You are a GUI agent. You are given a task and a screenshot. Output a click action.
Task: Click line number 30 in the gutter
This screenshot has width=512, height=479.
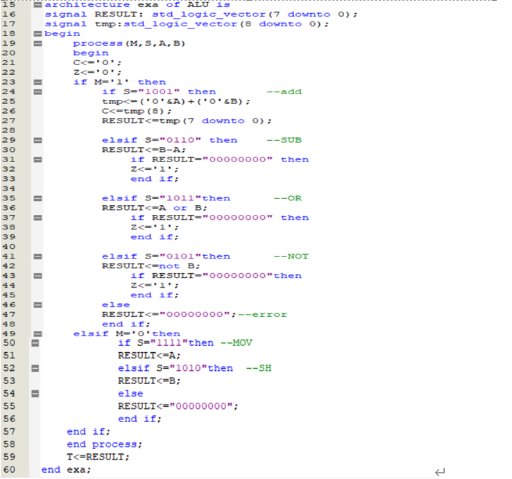pyautogui.click(x=9, y=150)
